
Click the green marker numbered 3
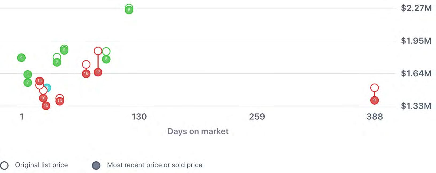click(x=64, y=50)
